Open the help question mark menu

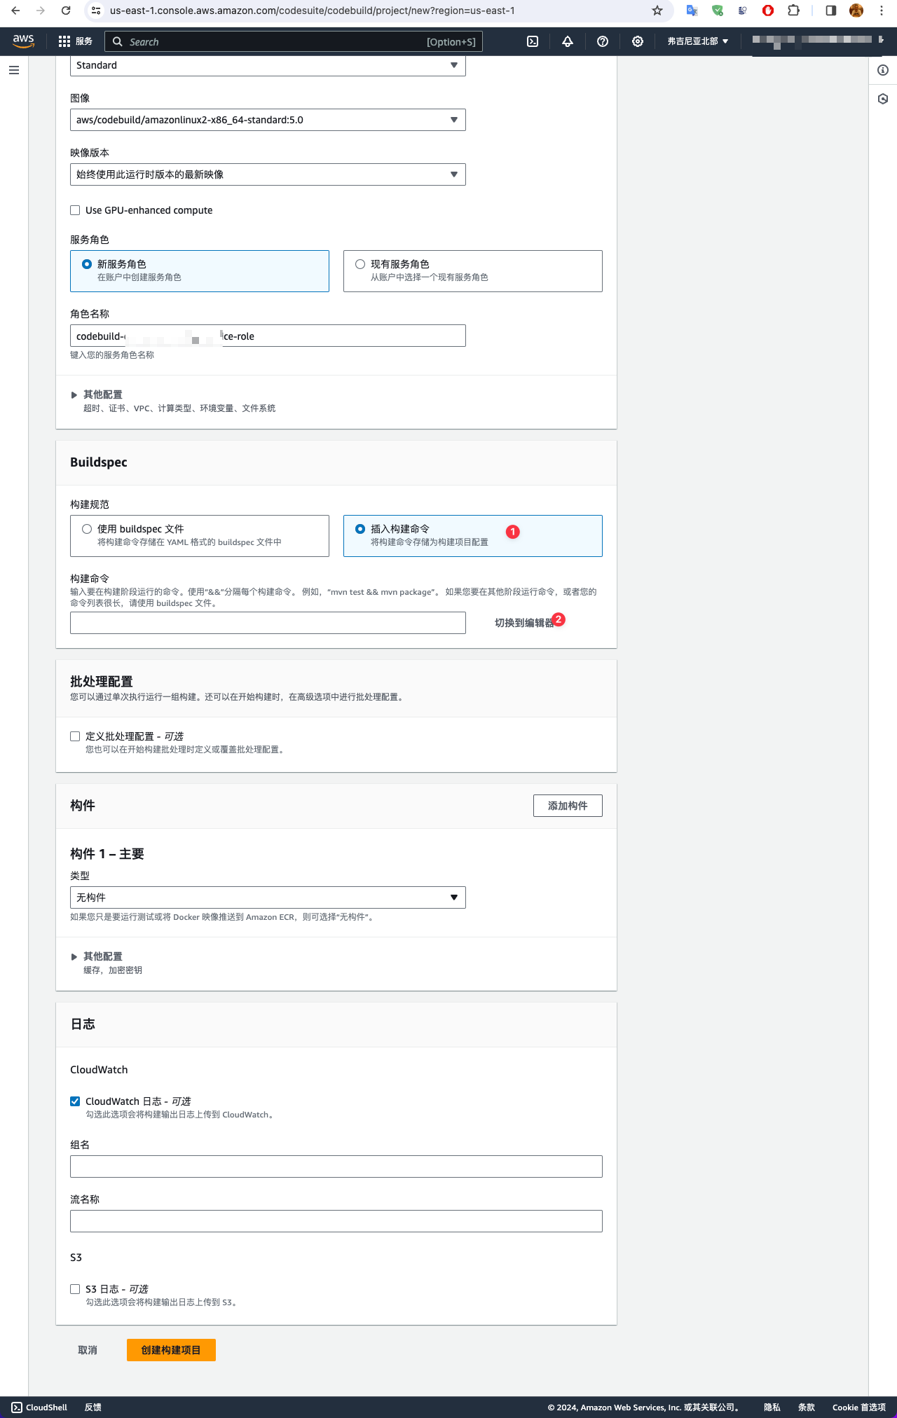[x=603, y=41]
